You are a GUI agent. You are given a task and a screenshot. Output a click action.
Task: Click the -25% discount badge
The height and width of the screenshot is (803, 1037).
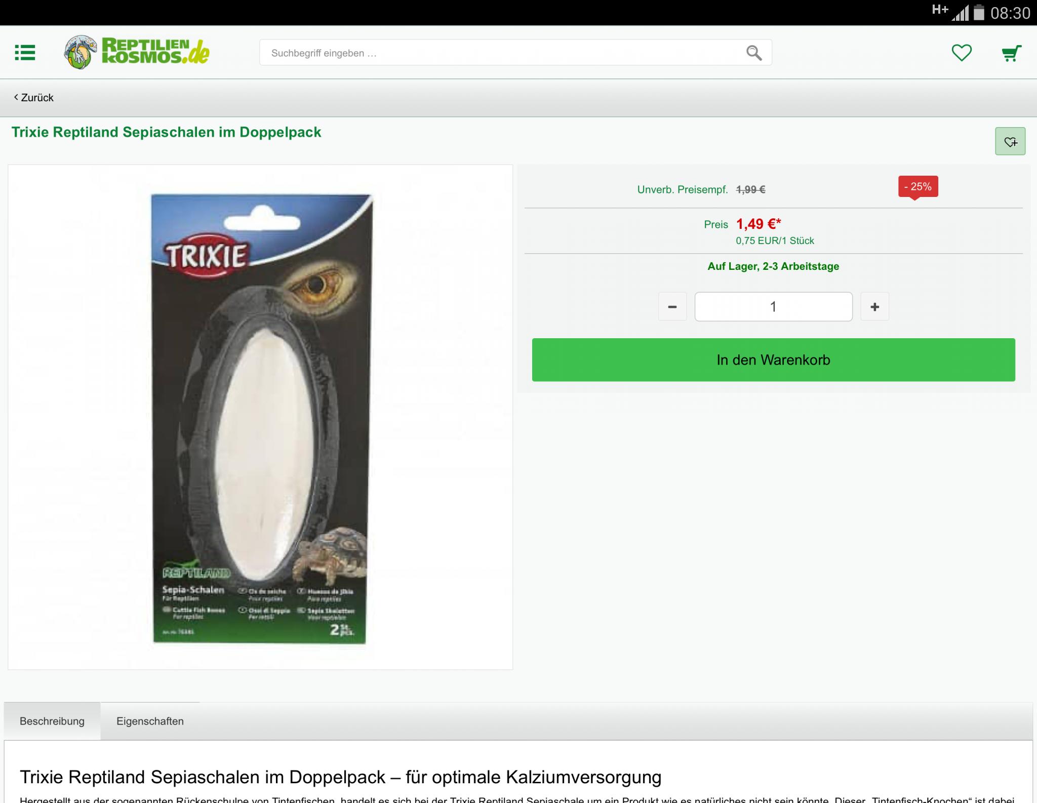918,187
